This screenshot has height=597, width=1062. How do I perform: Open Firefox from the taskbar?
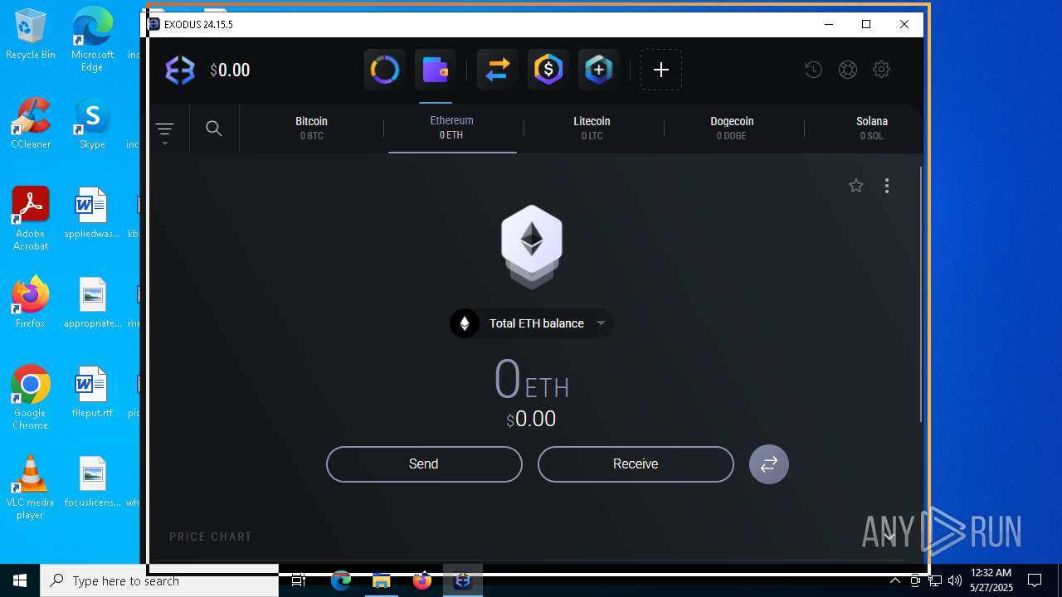click(x=422, y=580)
